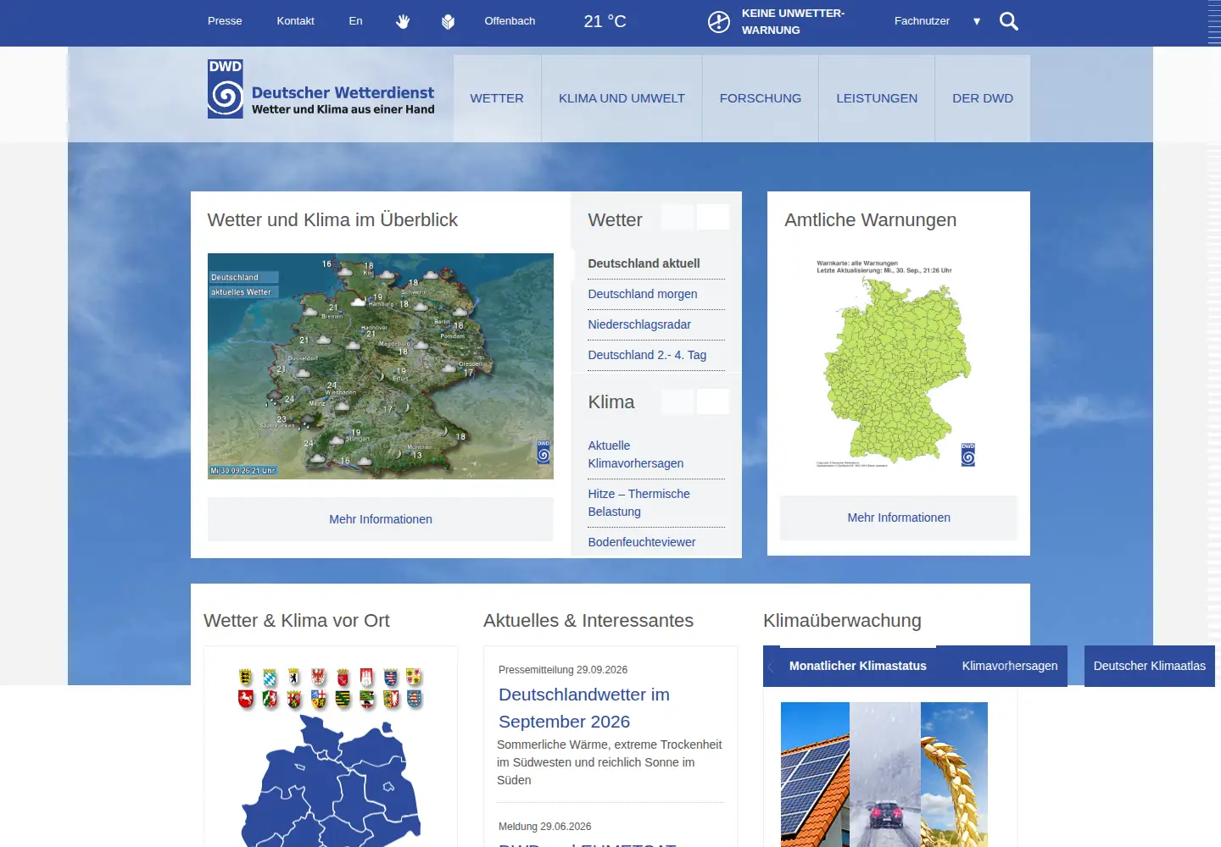Click the first white toggle beside Wetter heading
The height and width of the screenshot is (847, 1221).
(677, 217)
